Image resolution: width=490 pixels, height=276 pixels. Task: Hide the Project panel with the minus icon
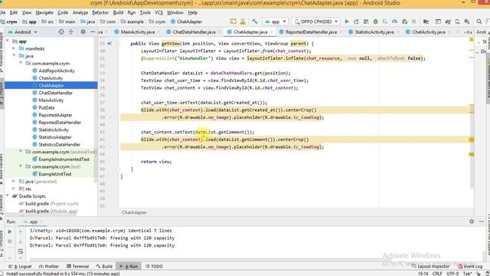(93, 32)
